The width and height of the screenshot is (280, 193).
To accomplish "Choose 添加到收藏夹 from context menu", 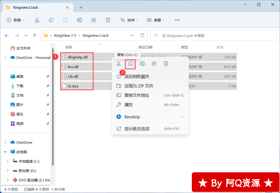I will tap(150, 77).
